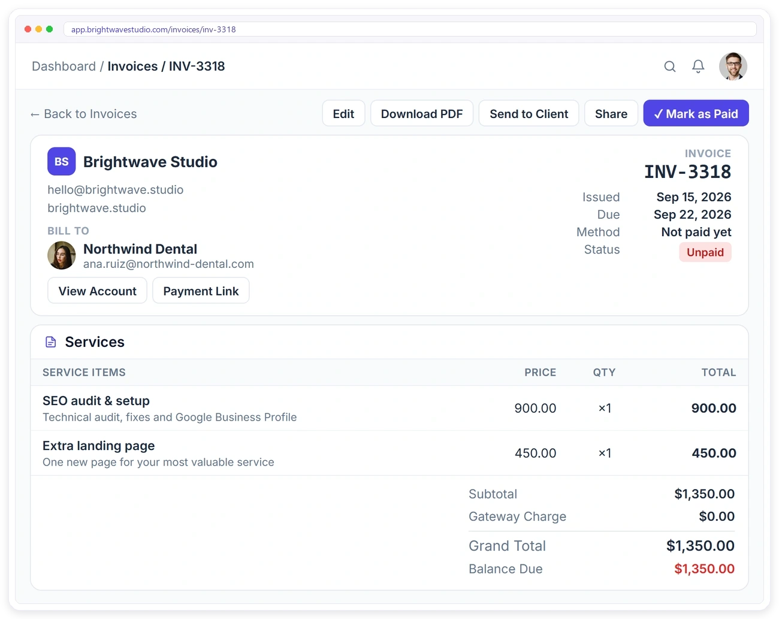Click the hello@brightwave.studio email

116,190
